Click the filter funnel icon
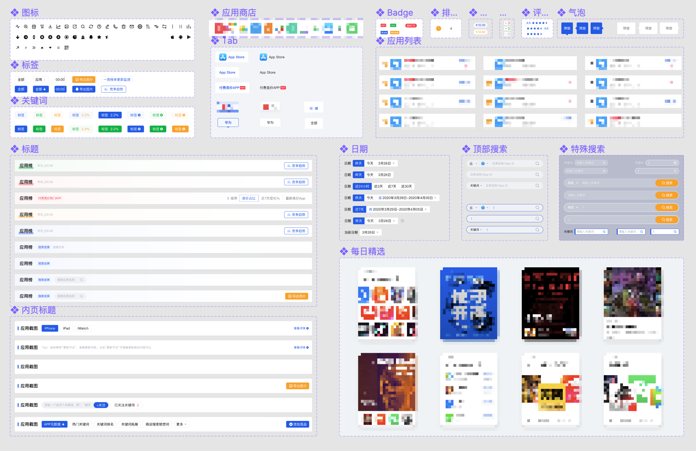The height and width of the screenshot is (451, 696). click(x=42, y=27)
